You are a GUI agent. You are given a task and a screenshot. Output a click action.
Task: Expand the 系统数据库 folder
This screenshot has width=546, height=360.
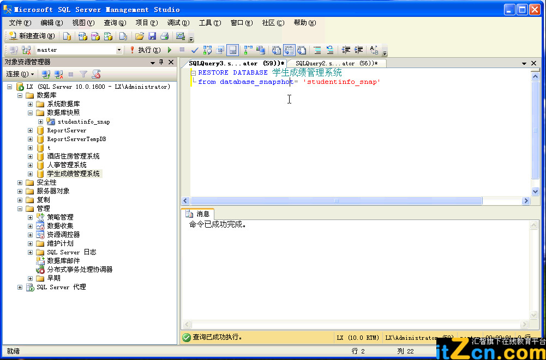click(31, 104)
